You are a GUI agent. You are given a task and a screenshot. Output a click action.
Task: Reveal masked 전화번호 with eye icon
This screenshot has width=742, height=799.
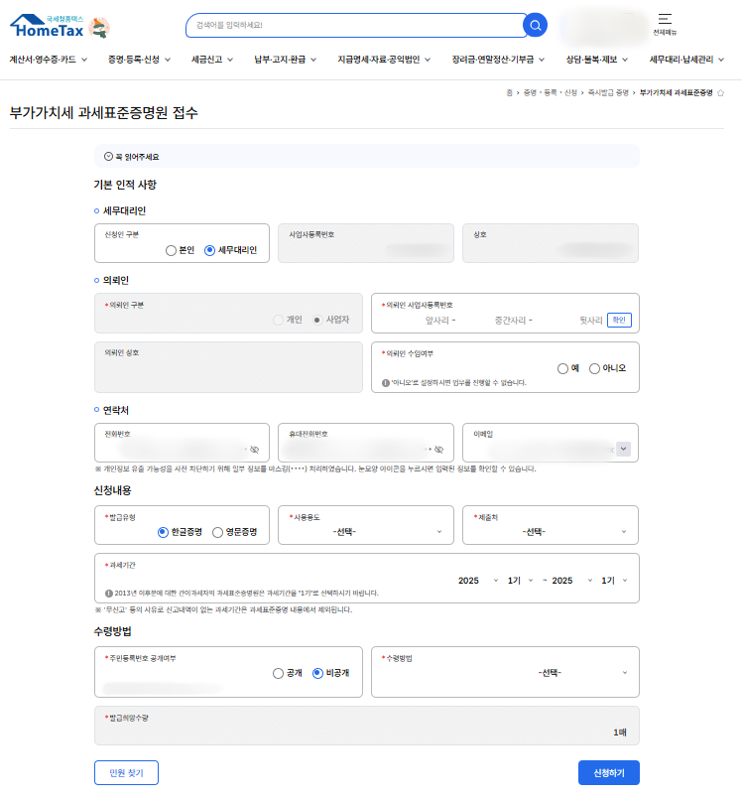[254, 450]
